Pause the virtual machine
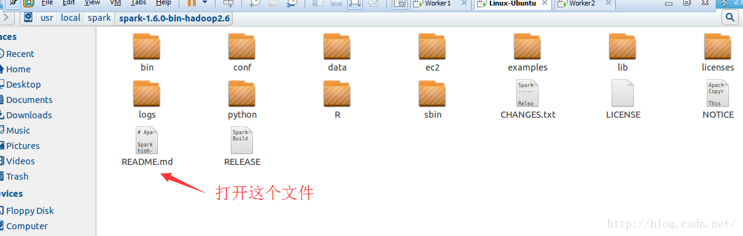Viewport: 743px width, 236px height. [192, 3]
